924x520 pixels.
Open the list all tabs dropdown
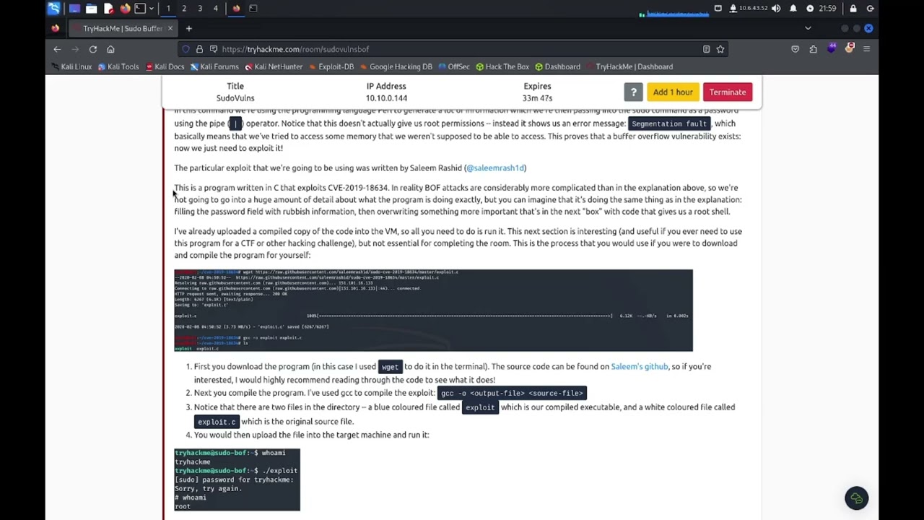click(x=808, y=29)
